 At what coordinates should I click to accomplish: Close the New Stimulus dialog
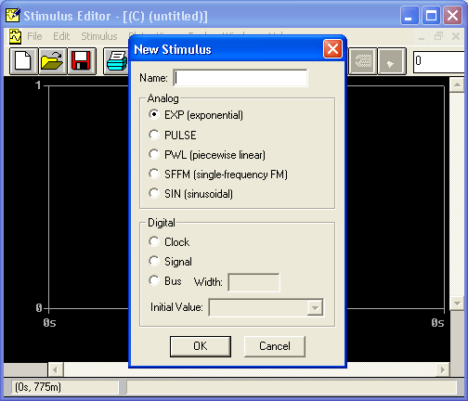332,49
